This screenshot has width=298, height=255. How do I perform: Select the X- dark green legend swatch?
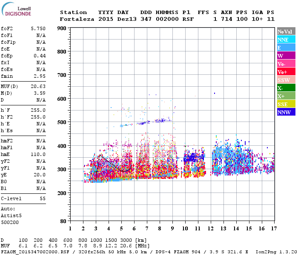click(x=286, y=88)
